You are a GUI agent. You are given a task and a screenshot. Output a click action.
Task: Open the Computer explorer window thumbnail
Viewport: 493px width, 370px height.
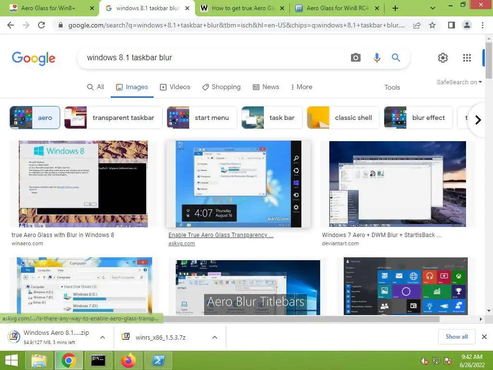click(84, 286)
